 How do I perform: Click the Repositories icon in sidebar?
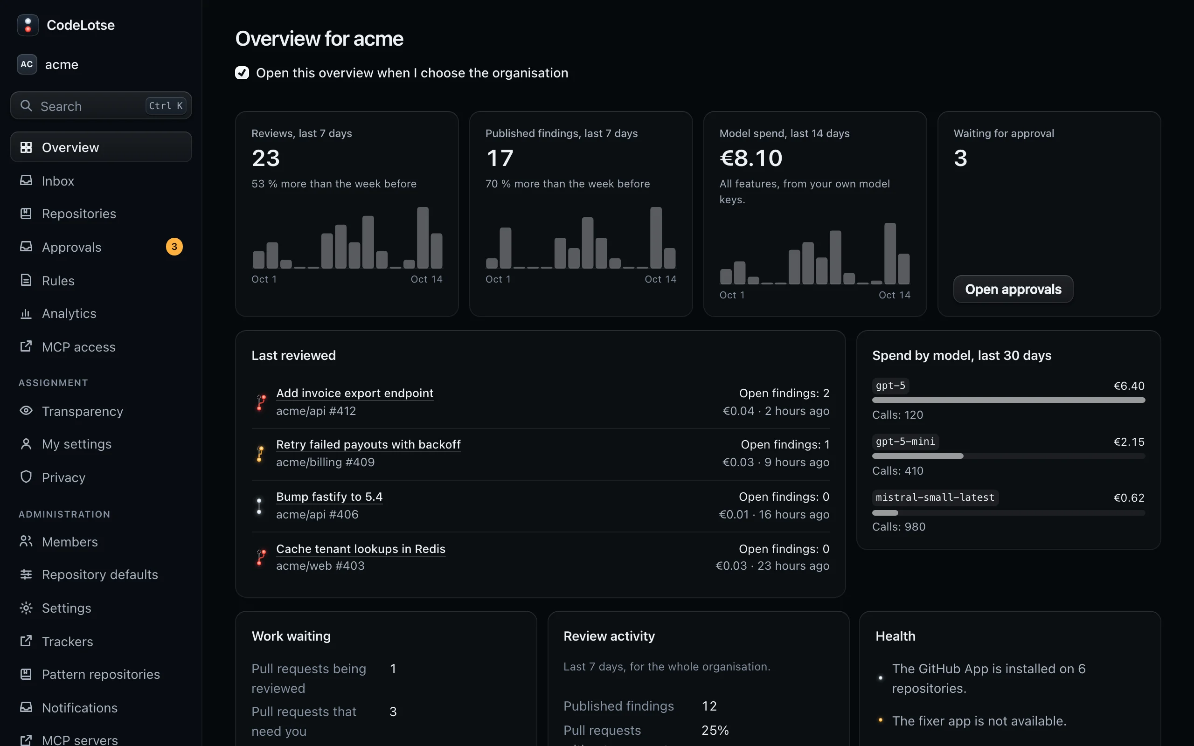26,213
